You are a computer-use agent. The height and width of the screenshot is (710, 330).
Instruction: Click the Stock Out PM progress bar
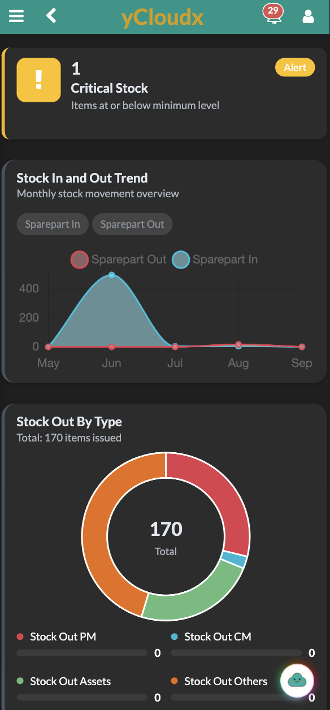click(x=82, y=653)
